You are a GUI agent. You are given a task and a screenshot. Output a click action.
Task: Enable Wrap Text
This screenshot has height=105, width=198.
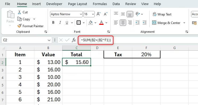(162, 14)
